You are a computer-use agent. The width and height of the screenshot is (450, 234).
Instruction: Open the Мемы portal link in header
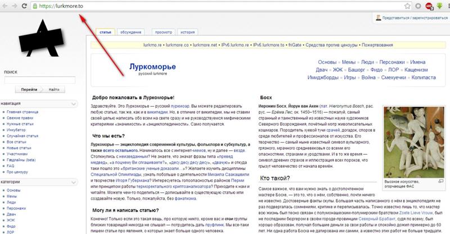tap(348, 62)
